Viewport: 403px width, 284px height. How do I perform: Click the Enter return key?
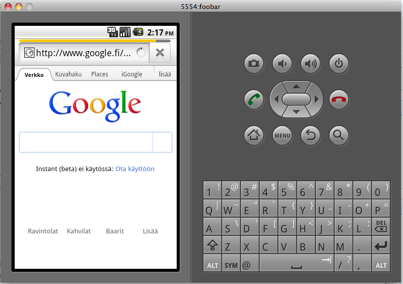click(381, 245)
